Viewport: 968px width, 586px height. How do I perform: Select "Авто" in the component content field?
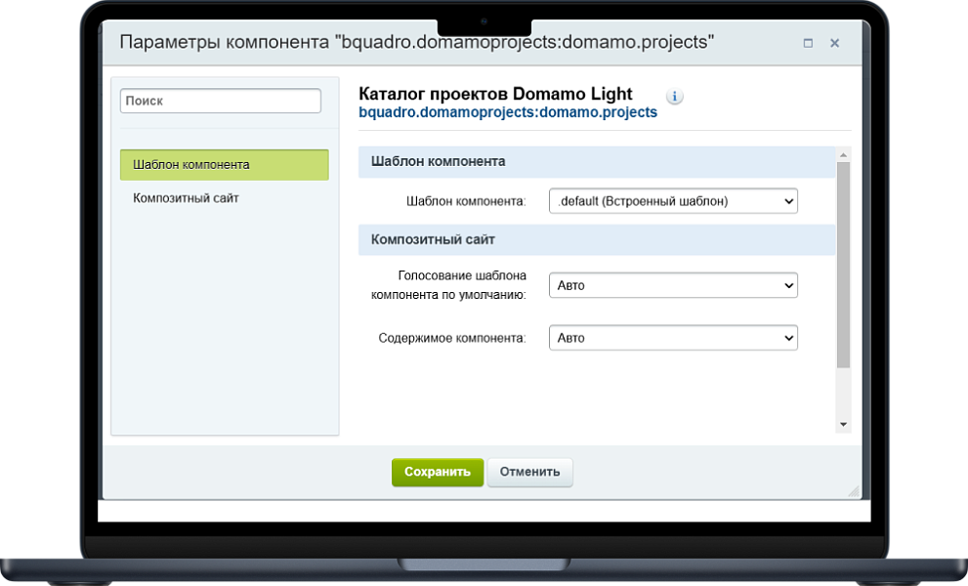672,337
